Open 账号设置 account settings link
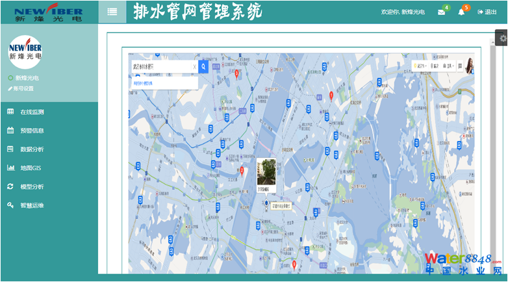The height and width of the screenshot is (282, 508). tap(22, 88)
